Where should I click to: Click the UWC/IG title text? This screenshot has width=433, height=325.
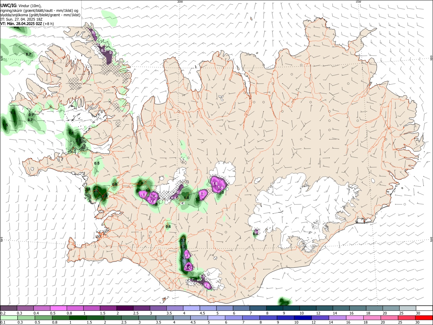8,6
